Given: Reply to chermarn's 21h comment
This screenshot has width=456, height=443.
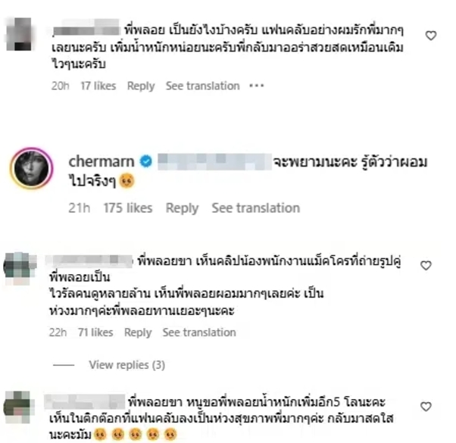Looking at the screenshot, I should click(x=182, y=208).
